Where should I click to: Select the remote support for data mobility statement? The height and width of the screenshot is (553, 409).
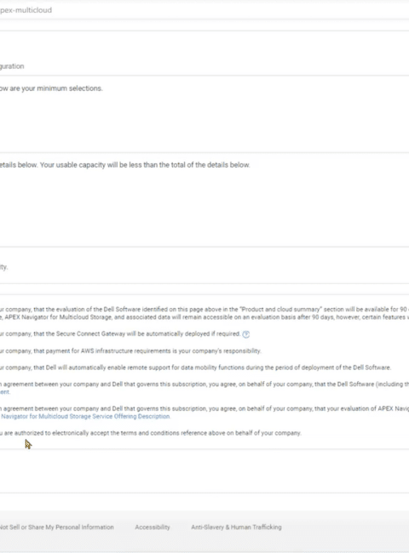pos(195,368)
